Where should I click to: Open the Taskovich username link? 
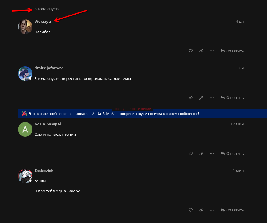coord(44,171)
